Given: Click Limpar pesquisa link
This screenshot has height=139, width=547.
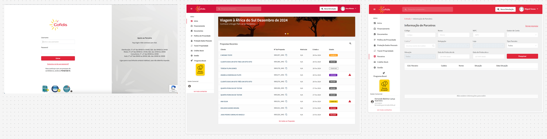Looking at the screenshot, I should point(532,26).
